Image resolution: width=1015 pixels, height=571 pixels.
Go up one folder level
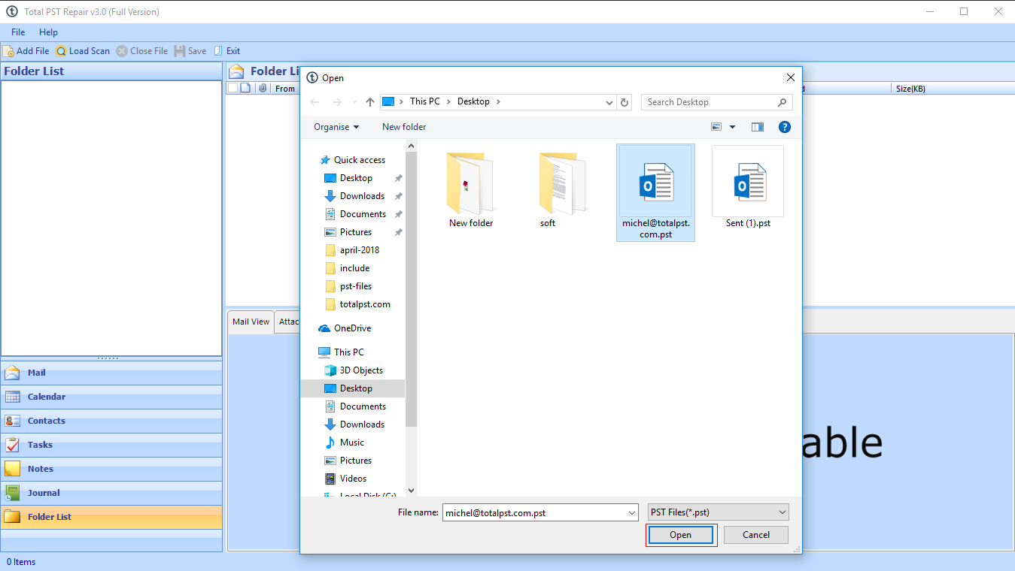[x=369, y=102]
